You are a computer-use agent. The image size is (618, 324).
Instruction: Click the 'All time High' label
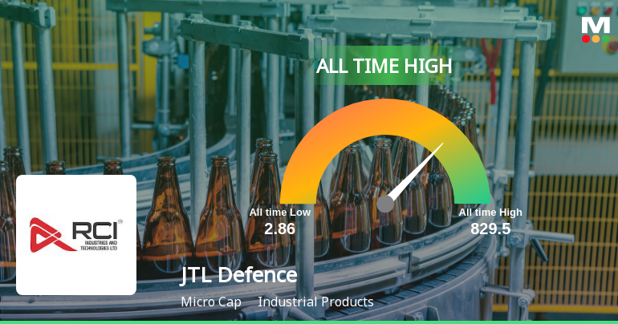pos(490,213)
